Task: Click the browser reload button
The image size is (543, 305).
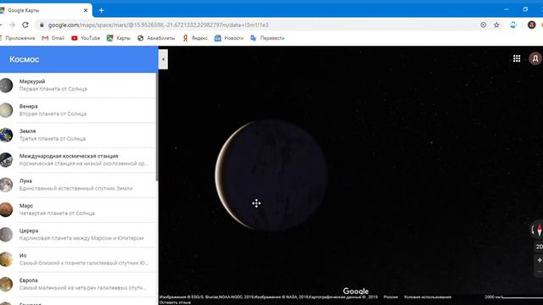Action: (x=25, y=25)
